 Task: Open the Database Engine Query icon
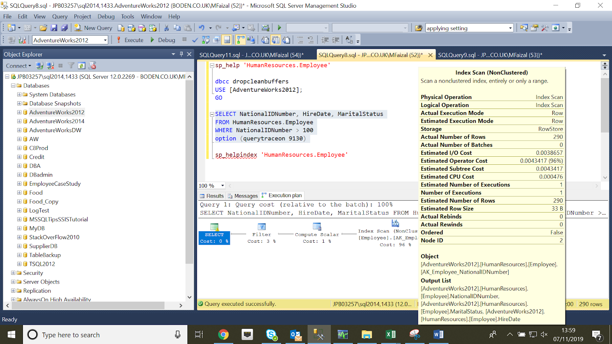click(x=120, y=28)
